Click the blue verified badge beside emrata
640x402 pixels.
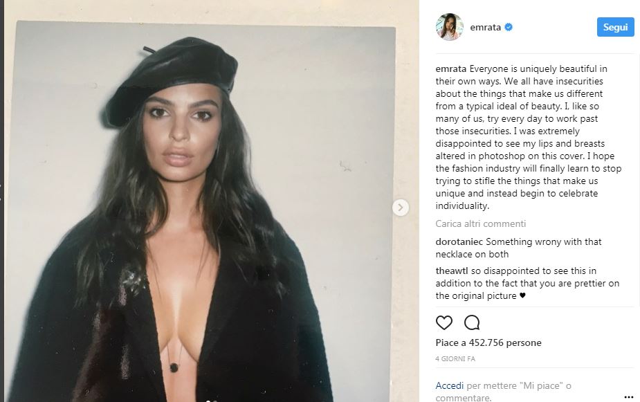(x=509, y=28)
